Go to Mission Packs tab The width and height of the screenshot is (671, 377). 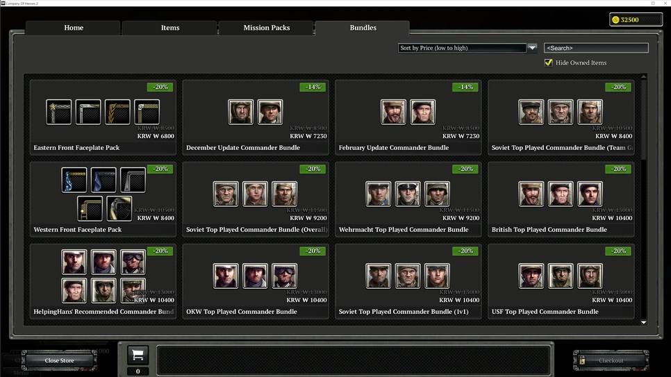pos(267,28)
